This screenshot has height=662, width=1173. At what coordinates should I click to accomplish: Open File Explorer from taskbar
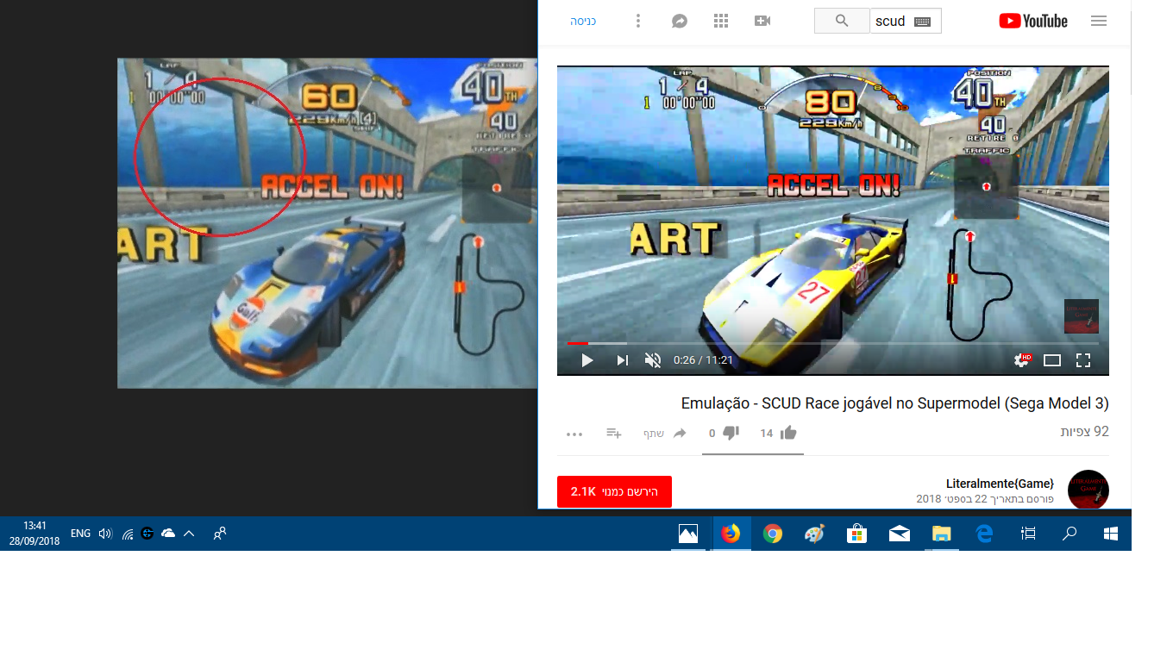pyautogui.click(x=941, y=534)
